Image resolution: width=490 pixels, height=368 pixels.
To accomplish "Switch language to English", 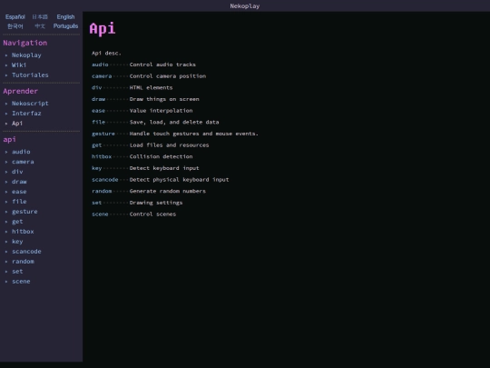I will click(x=65, y=17).
